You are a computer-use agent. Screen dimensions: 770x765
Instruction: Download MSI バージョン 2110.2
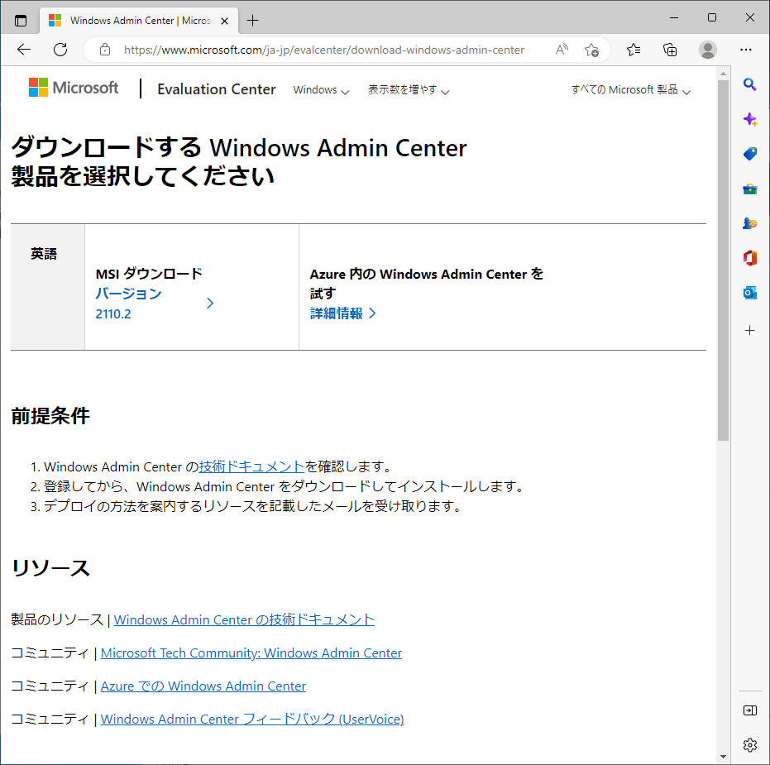click(x=155, y=304)
